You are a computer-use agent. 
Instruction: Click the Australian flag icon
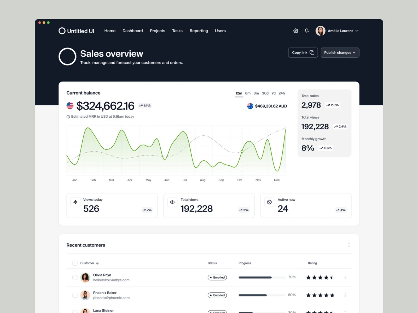[250, 106]
